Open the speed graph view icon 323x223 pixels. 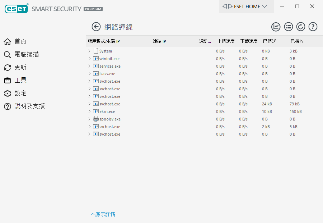276,27
